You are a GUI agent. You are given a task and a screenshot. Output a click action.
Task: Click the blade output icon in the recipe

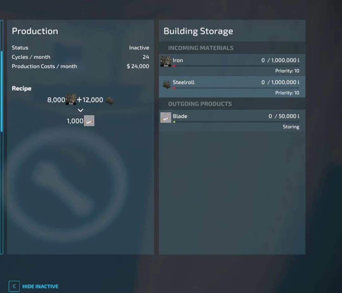click(x=89, y=121)
